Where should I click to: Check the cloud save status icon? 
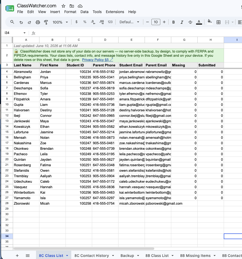coord(80,6)
